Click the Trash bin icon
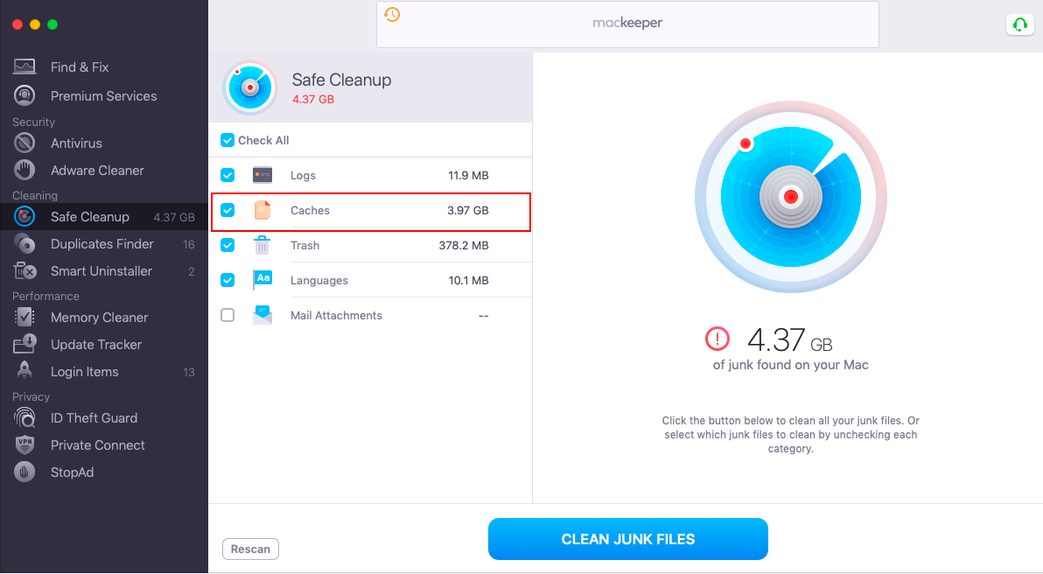The height and width of the screenshot is (574, 1043). [262, 245]
